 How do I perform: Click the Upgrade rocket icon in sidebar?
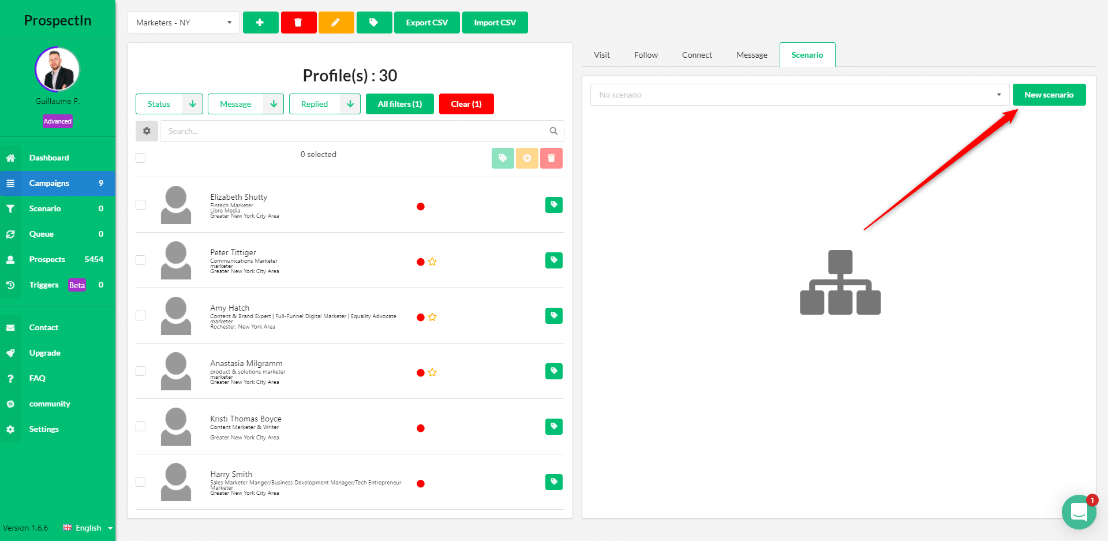coord(10,353)
